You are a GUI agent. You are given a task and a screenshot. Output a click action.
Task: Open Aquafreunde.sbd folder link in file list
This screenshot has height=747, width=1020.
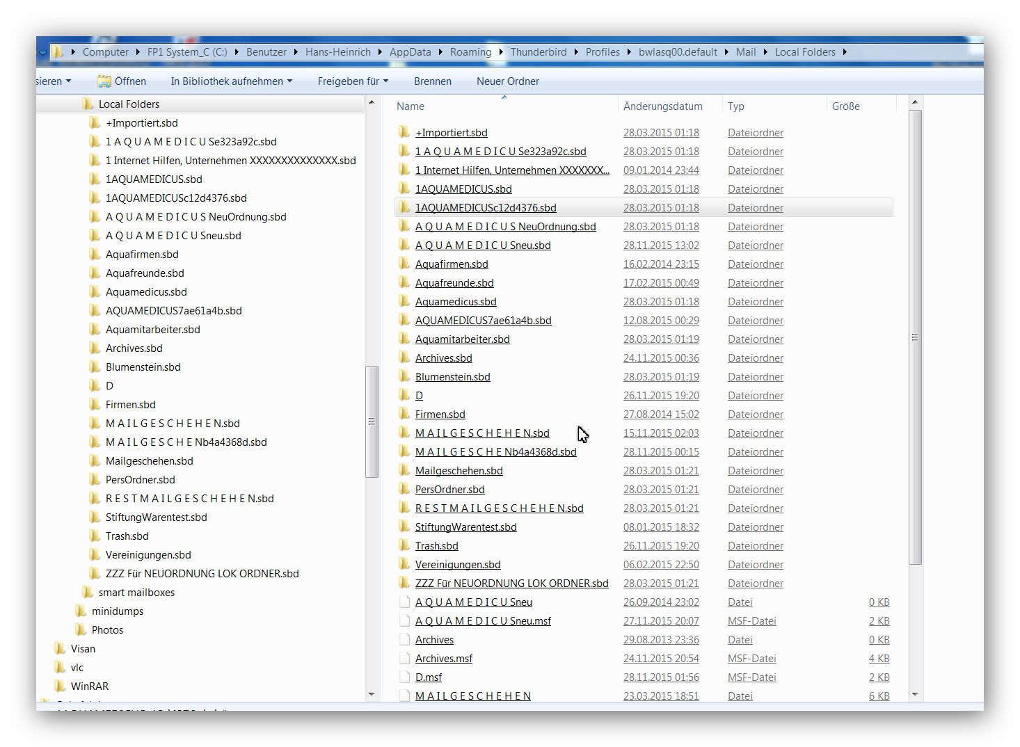pyautogui.click(x=454, y=282)
